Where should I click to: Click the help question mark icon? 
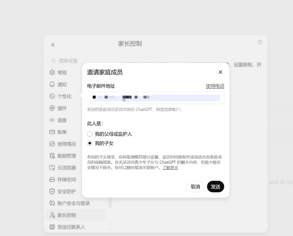point(260,42)
